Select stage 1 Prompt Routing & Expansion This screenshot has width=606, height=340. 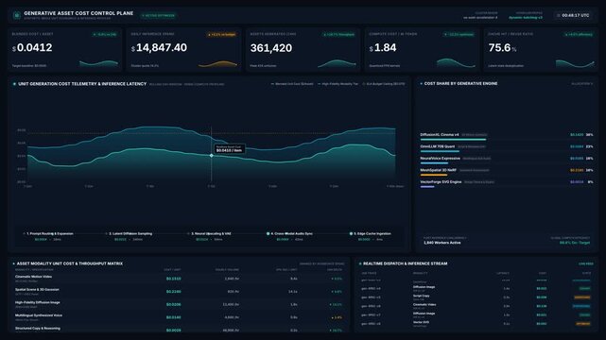(48, 236)
